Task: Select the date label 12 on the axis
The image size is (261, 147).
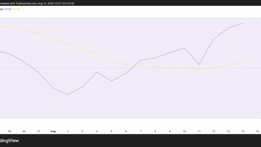Action: (214, 131)
